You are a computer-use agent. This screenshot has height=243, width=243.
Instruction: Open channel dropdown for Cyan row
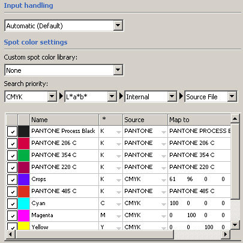[119, 204]
